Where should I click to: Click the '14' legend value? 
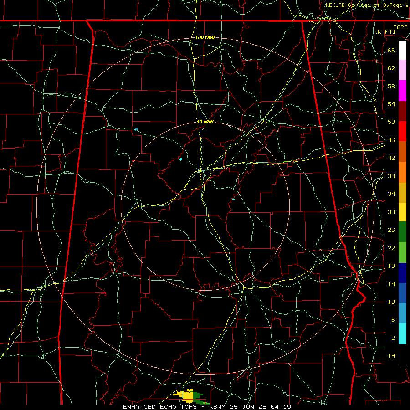[391, 284]
